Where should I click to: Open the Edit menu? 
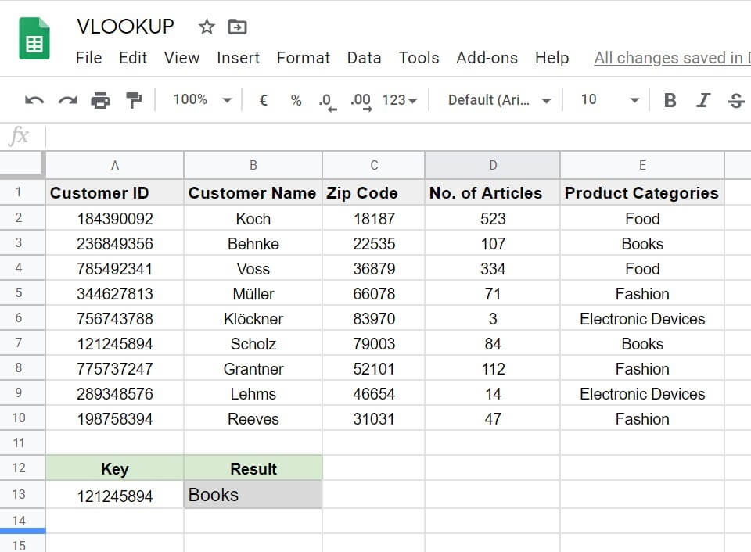click(133, 58)
